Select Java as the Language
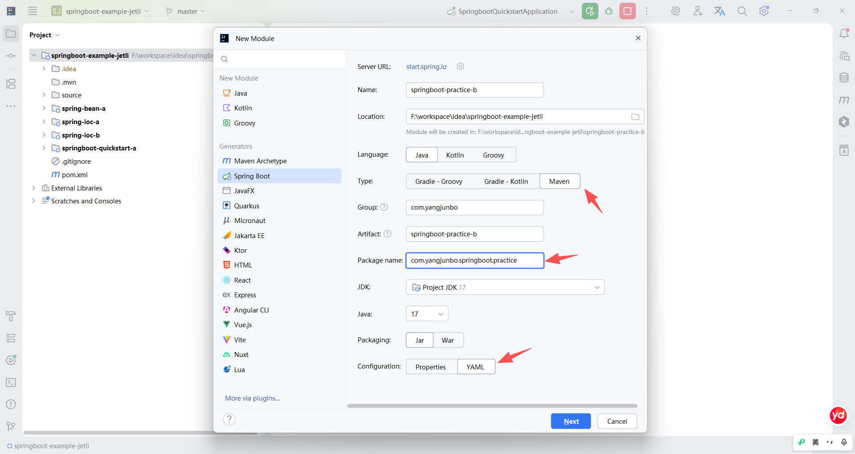The height and width of the screenshot is (454, 855). (x=422, y=155)
